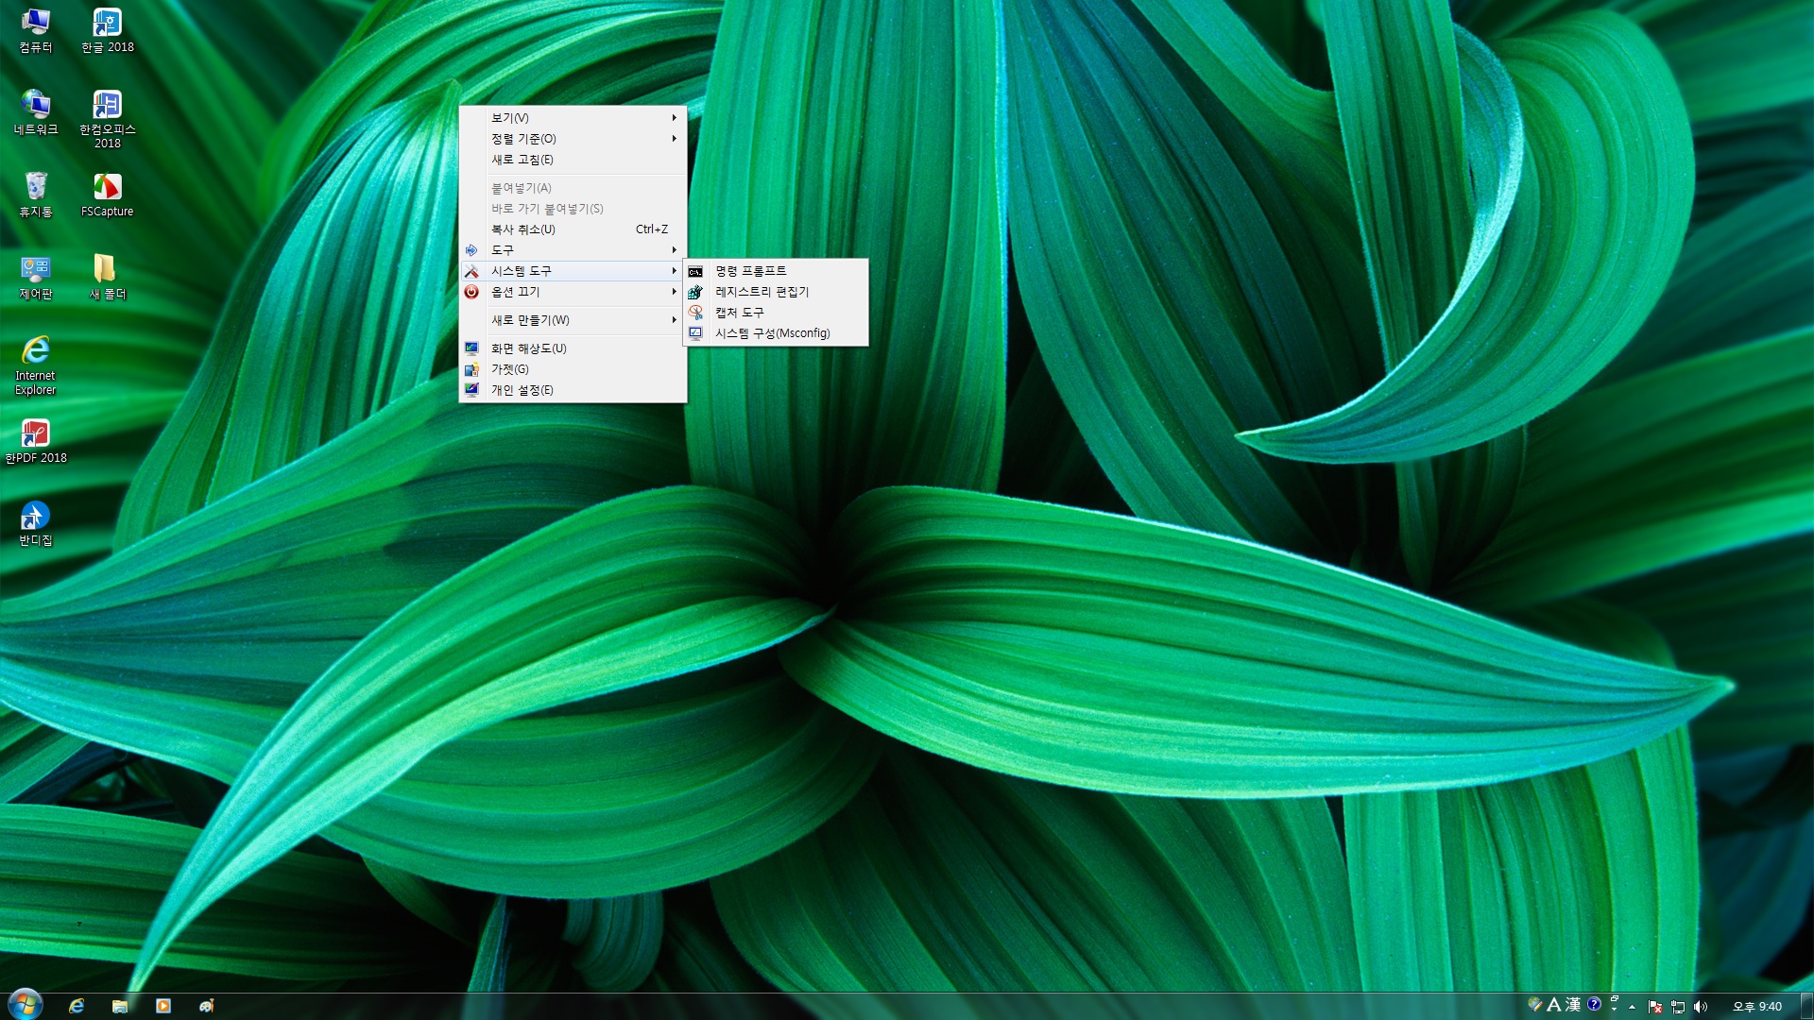Open the Action Center flag icon
1814x1020 pixels.
tap(1654, 1007)
